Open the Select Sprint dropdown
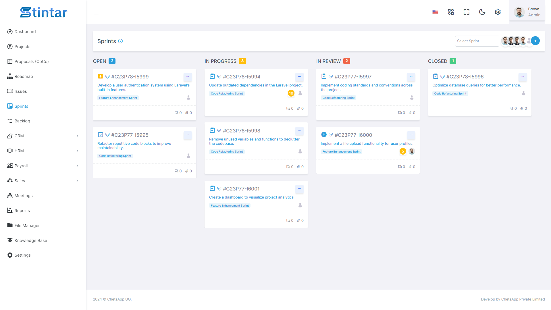The height and width of the screenshot is (310, 551). coord(477,41)
